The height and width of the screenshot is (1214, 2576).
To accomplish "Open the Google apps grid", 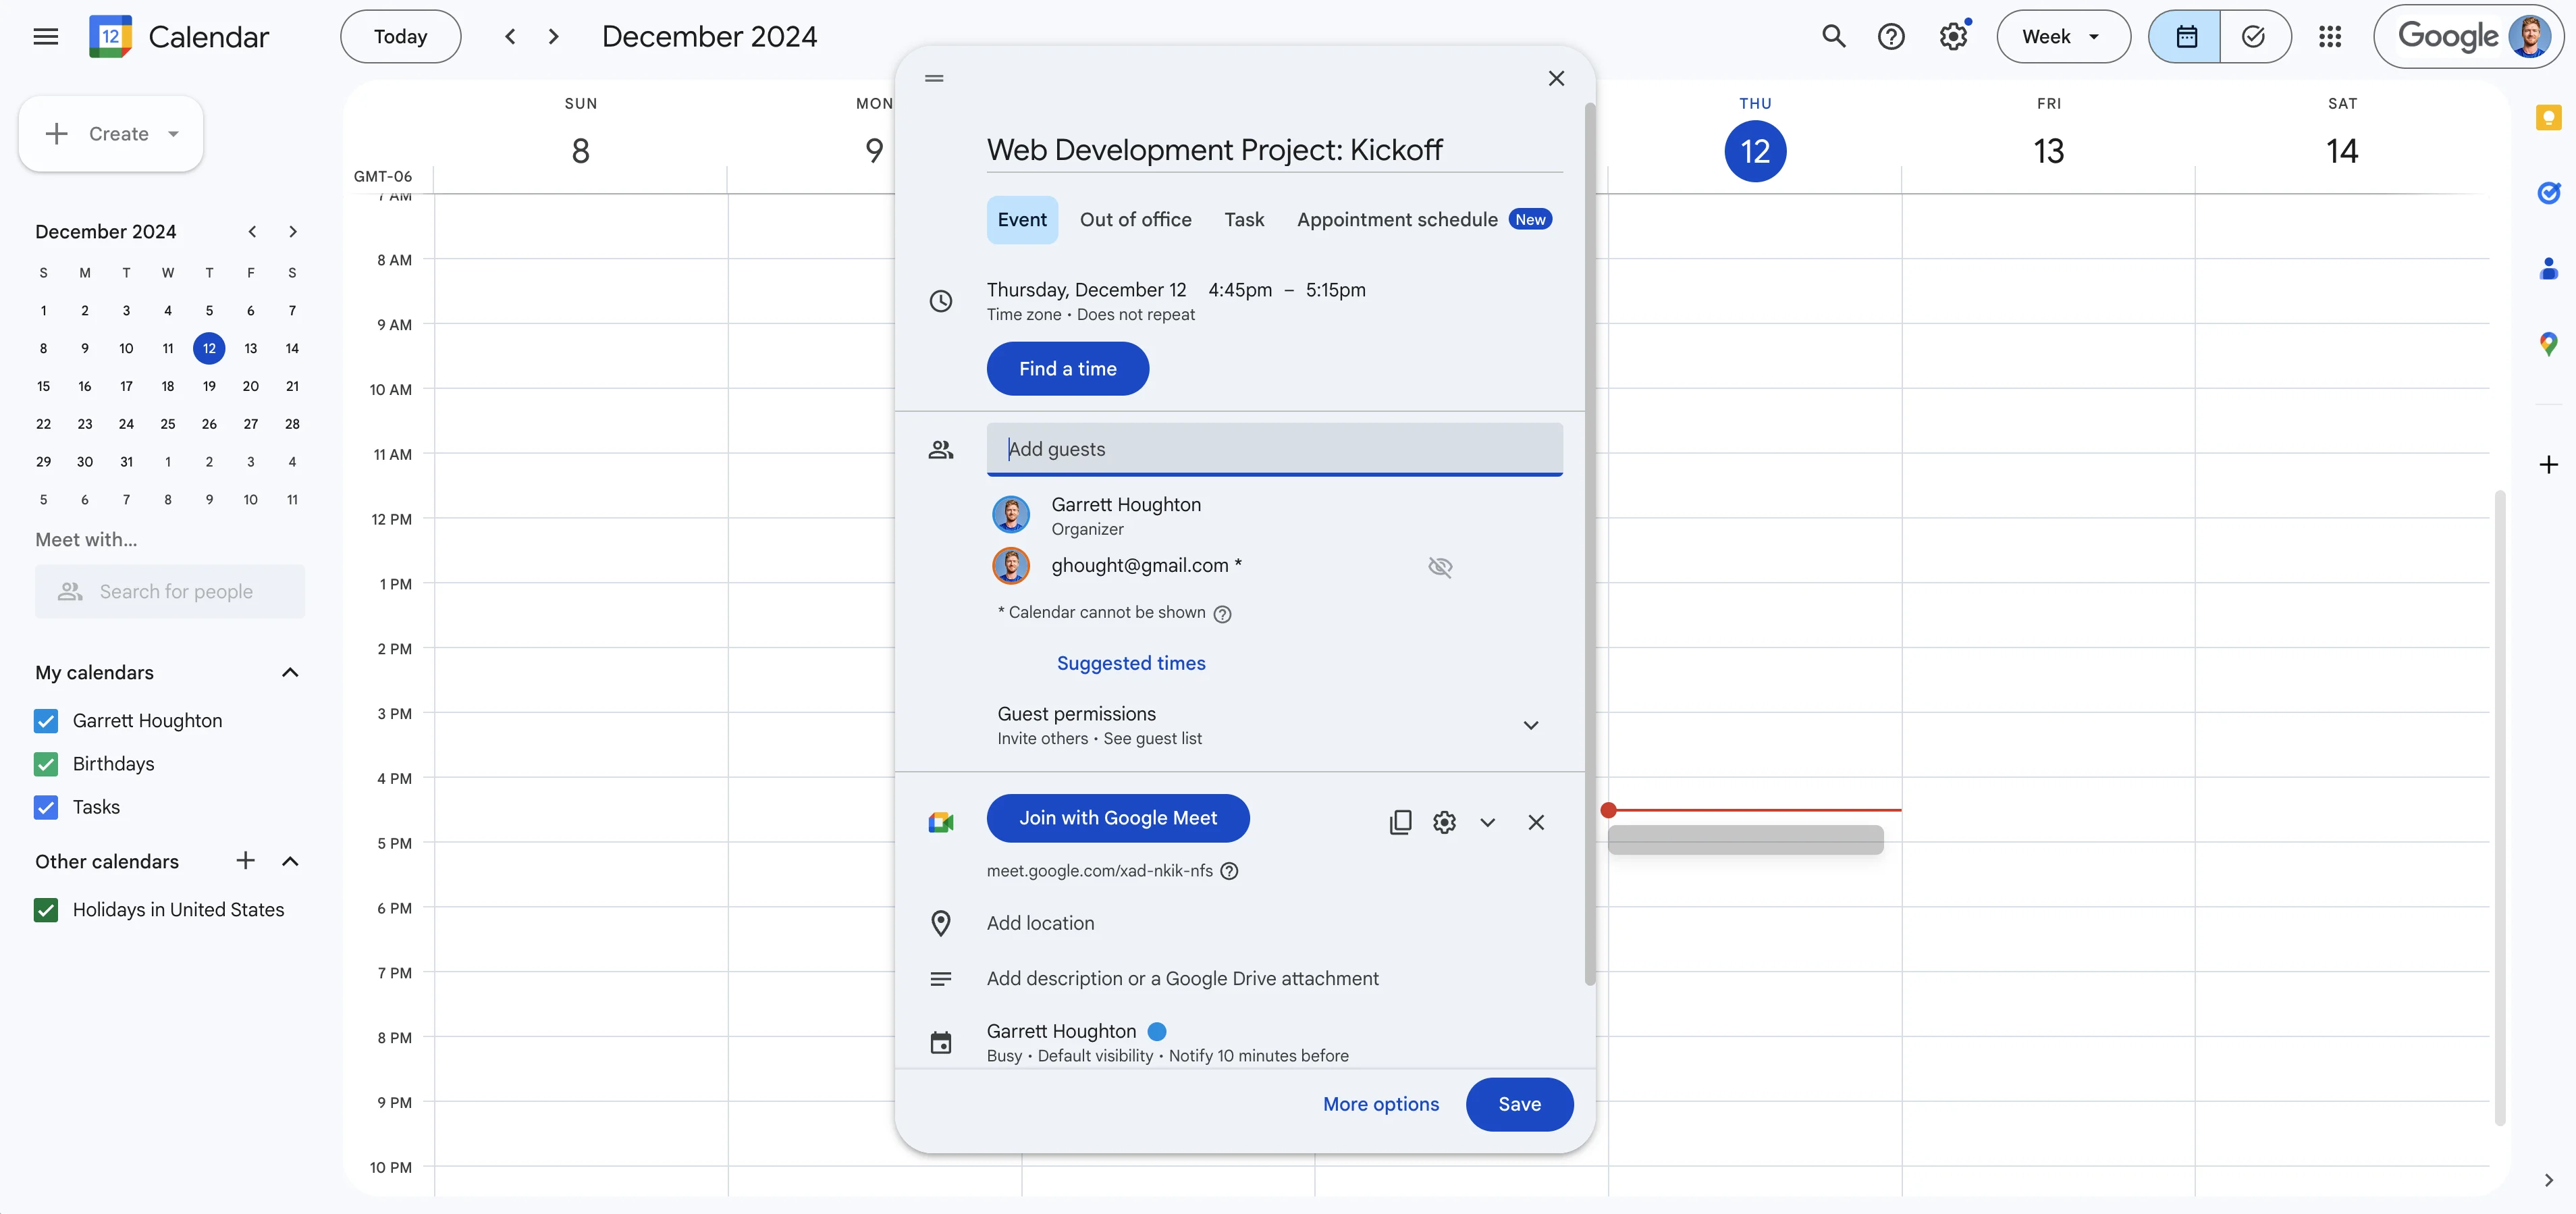I will (x=2330, y=37).
